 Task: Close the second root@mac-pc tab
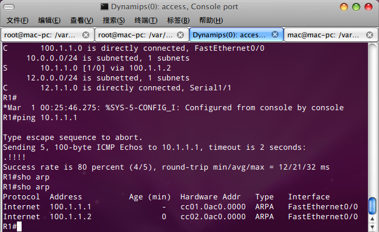[180, 35]
